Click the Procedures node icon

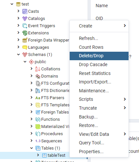(38, 134)
